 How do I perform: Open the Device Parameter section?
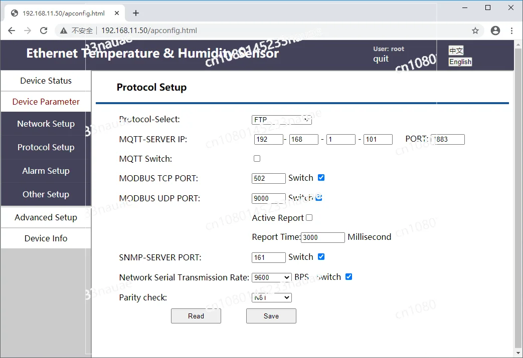pos(46,102)
